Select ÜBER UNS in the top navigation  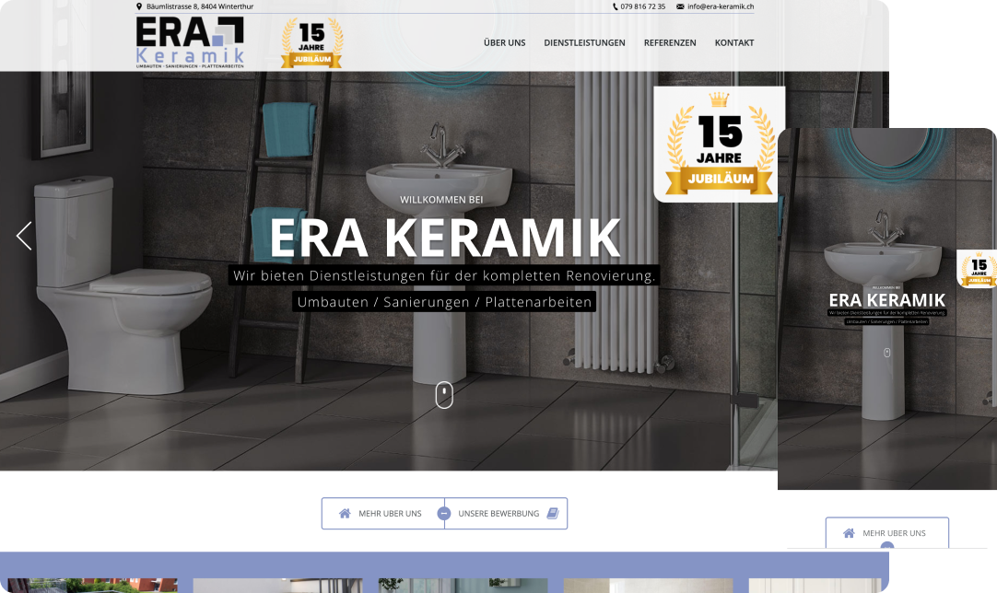pyautogui.click(x=503, y=42)
